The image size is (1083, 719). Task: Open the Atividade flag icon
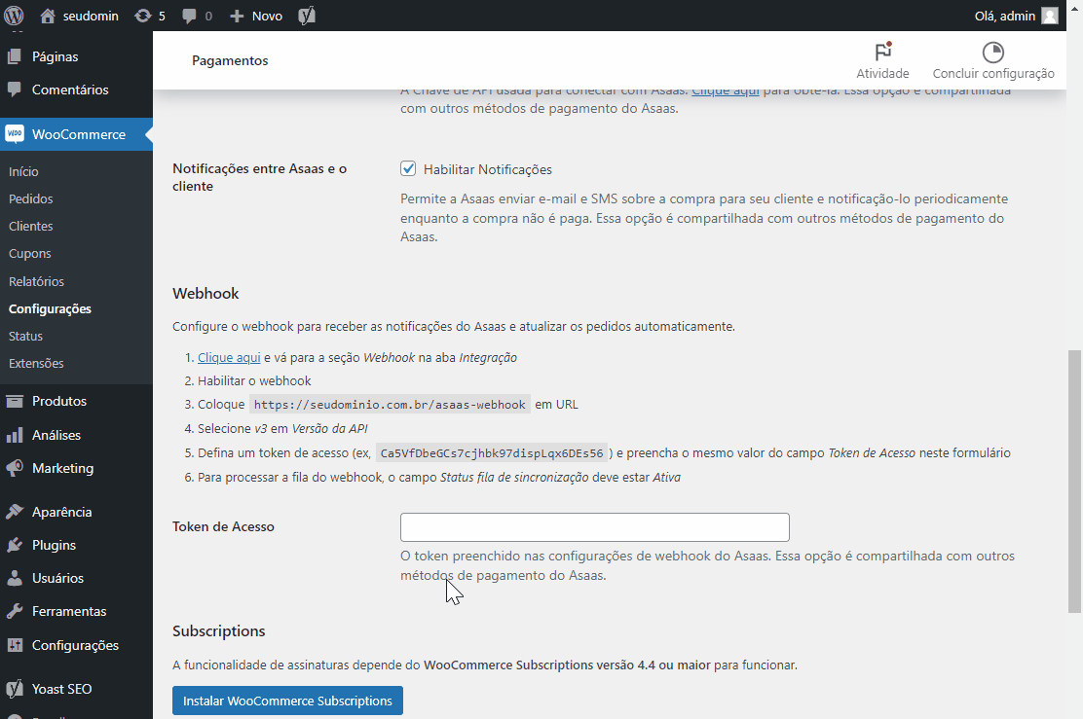point(883,52)
